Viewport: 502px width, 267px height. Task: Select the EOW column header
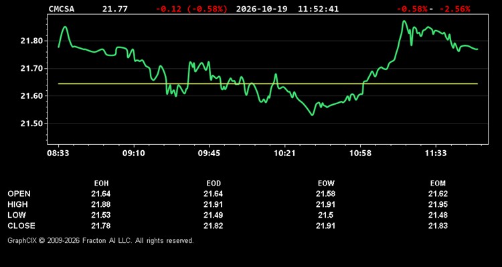click(x=326, y=184)
